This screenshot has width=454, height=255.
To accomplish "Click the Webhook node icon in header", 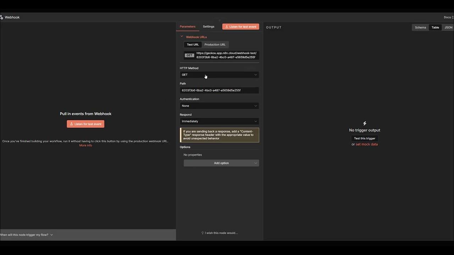I will 1,17.
